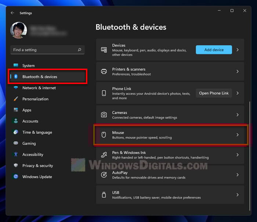Focus the Find a setting field
Viewport: 257px width, 222px height.
pos(47,50)
